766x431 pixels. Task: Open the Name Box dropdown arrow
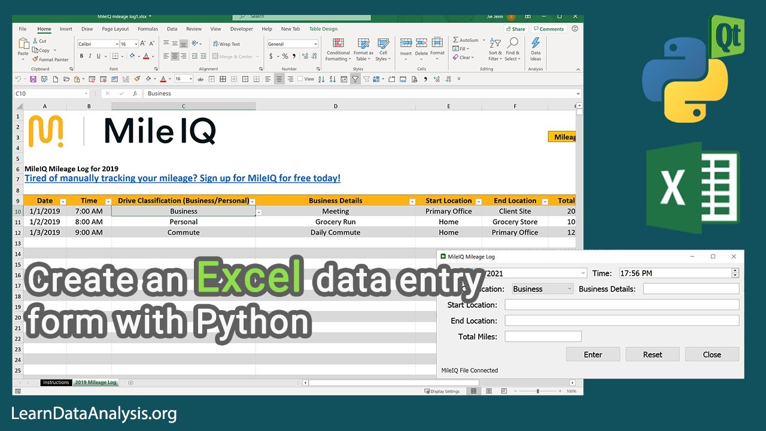click(x=86, y=93)
